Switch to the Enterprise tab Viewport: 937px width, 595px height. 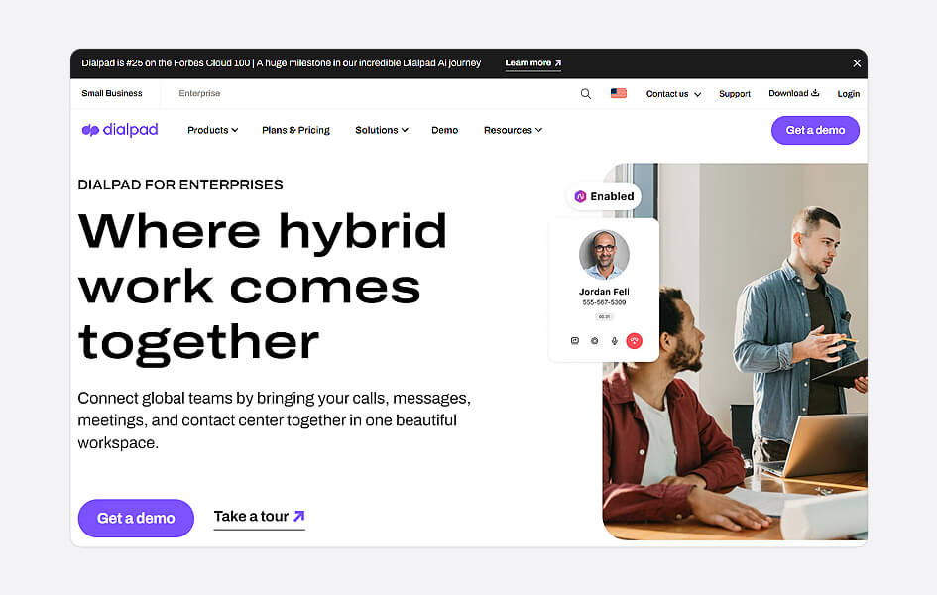[x=199, y=94]
